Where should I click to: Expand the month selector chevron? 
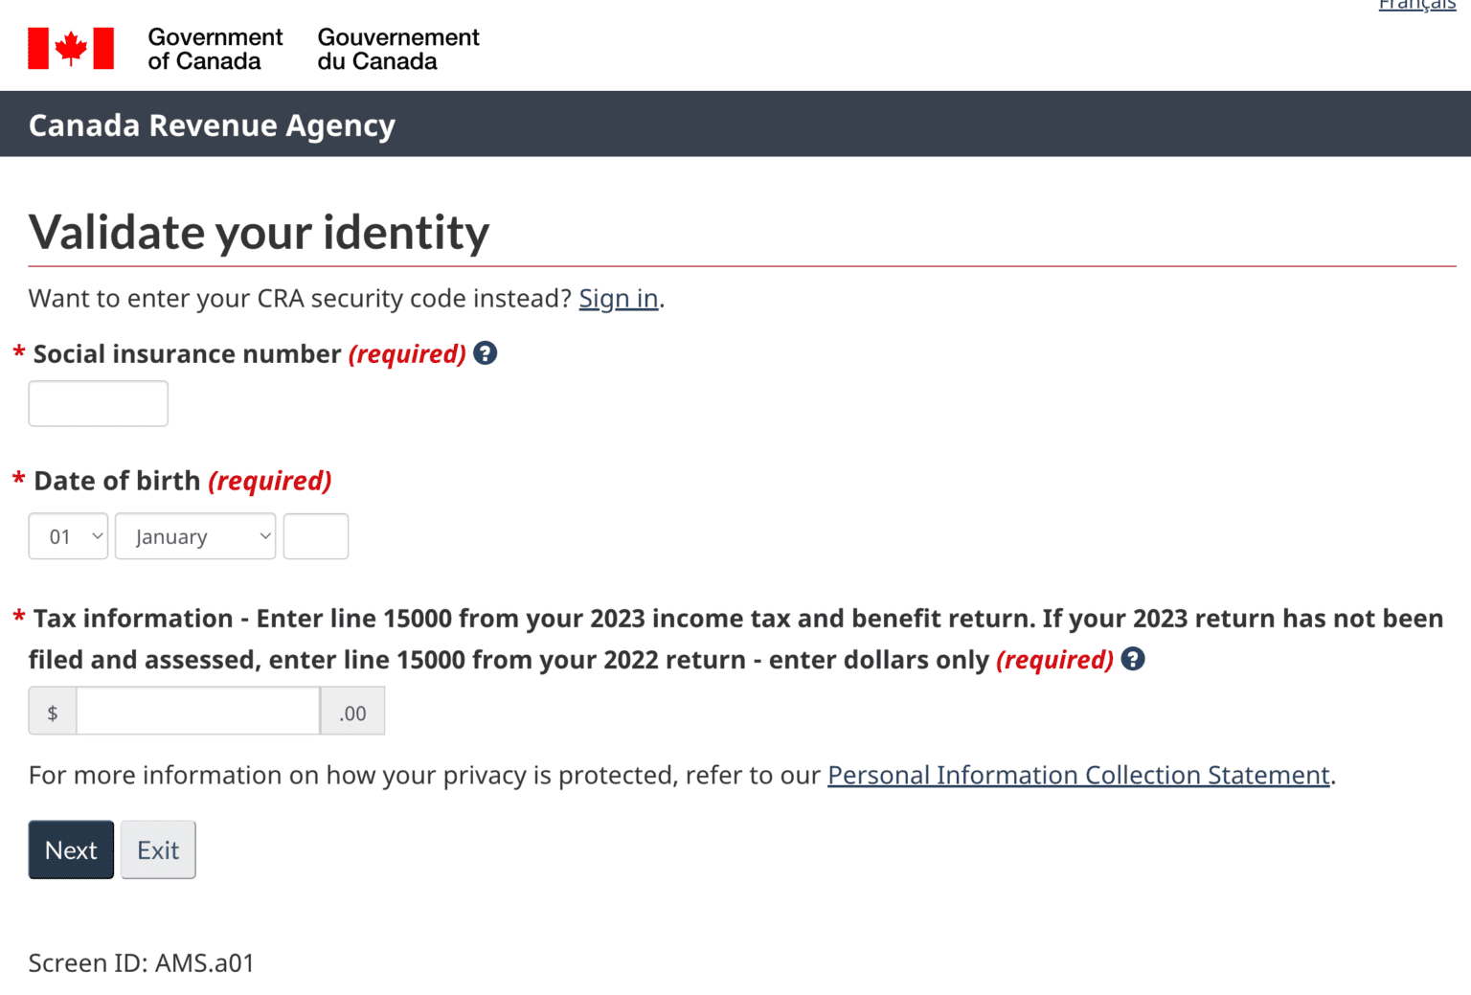(x=264, y=536)
